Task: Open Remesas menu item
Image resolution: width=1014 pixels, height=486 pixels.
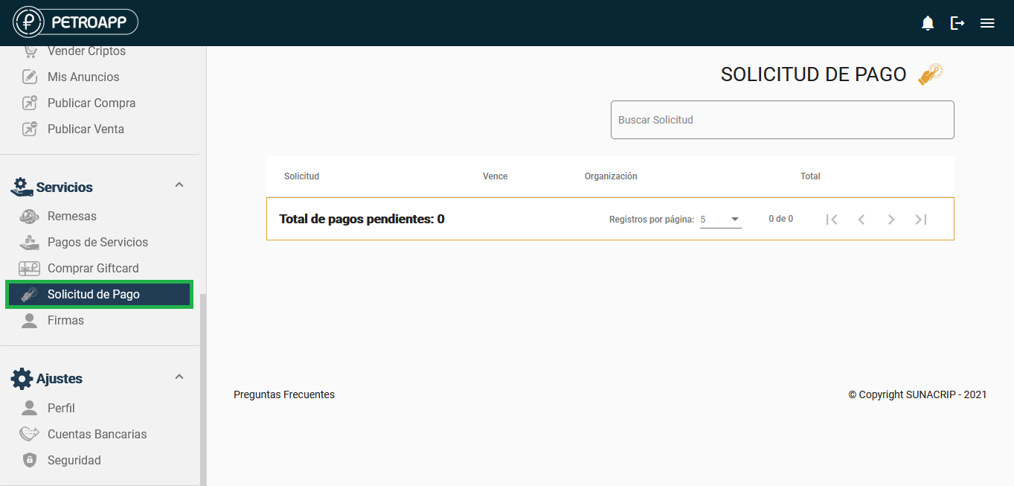Action: pos(72,216)
